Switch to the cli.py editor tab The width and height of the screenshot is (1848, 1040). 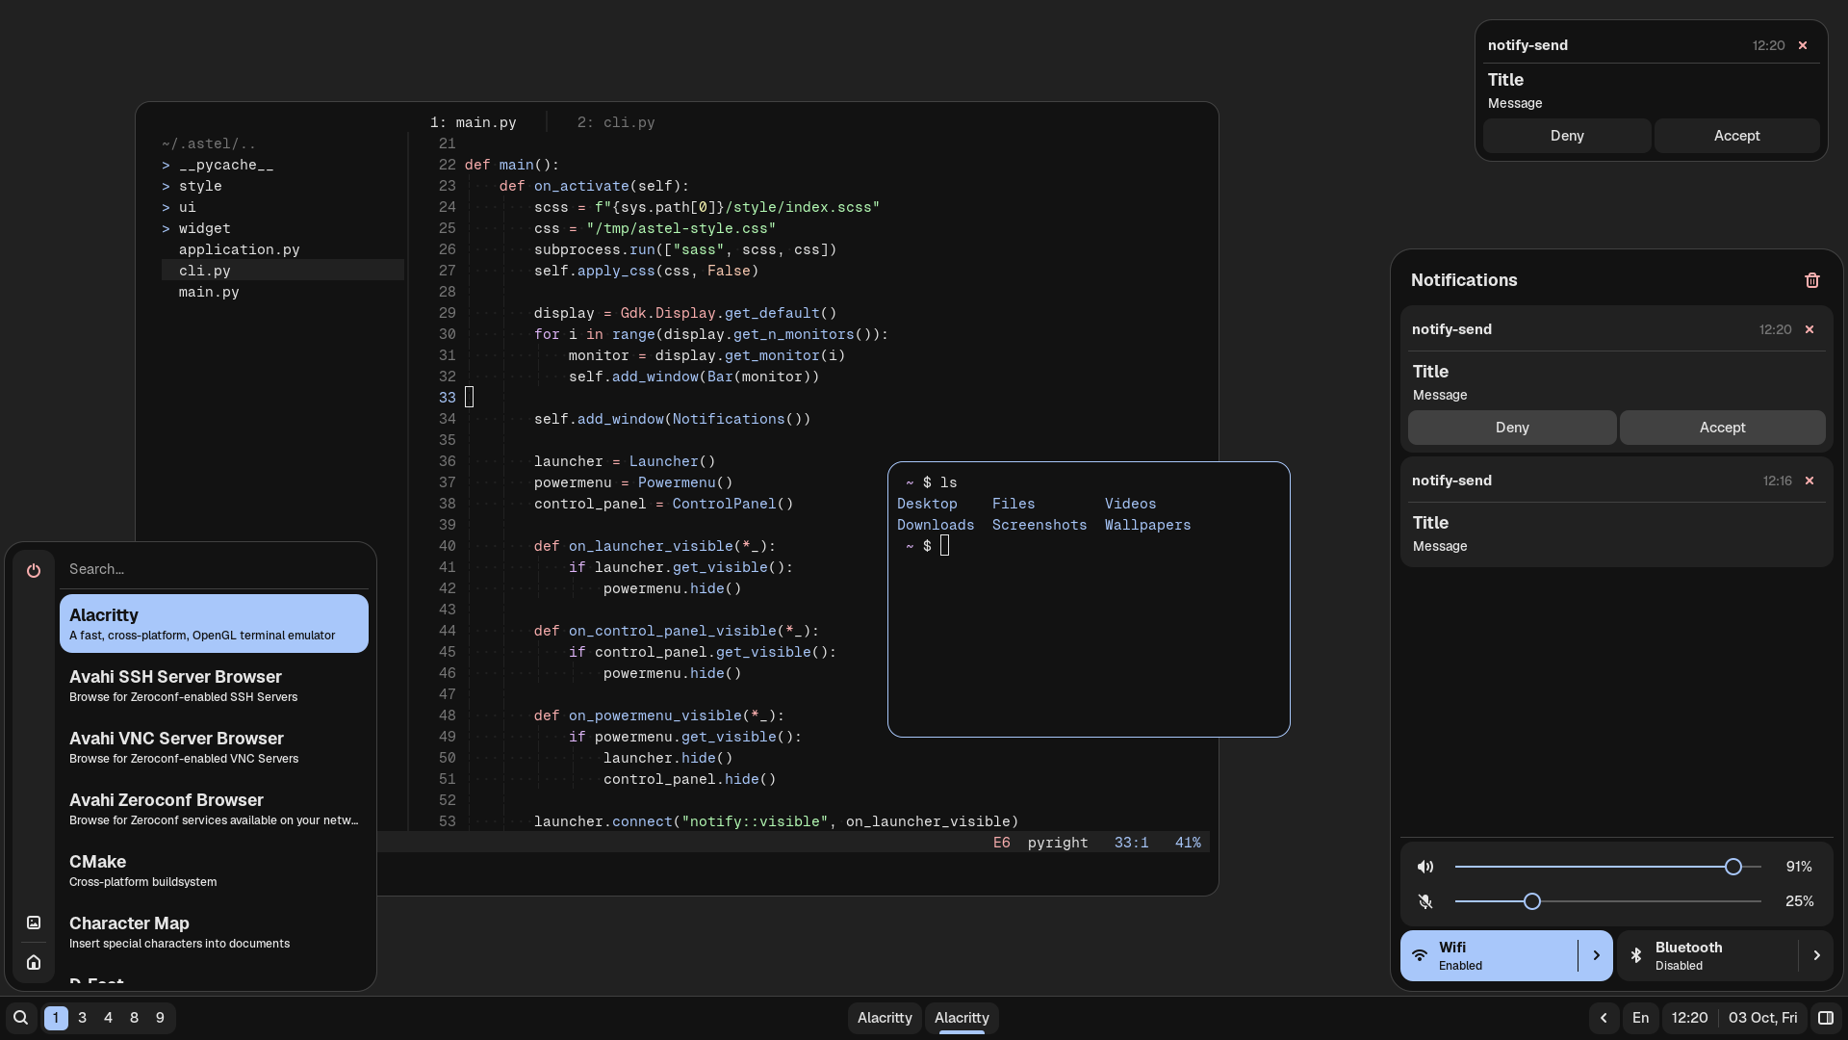[616, 122]
